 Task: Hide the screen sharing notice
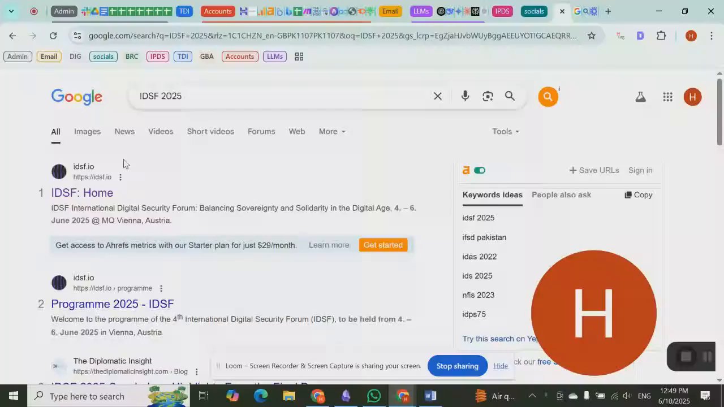click(501, 366)
